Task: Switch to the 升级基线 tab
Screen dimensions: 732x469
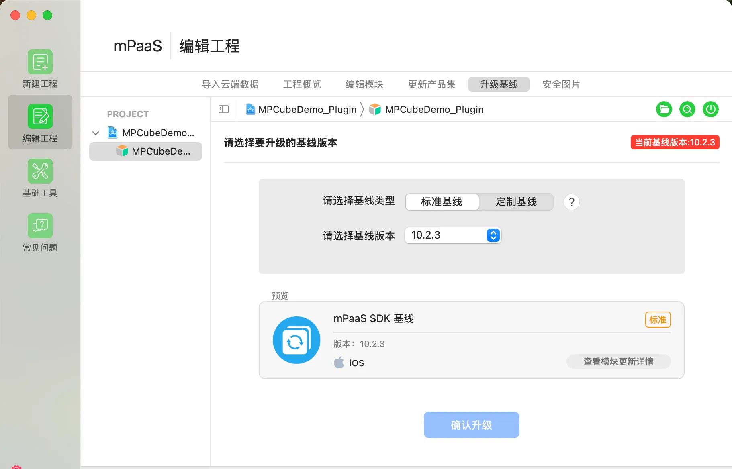Action: click(x=499, y=84)
